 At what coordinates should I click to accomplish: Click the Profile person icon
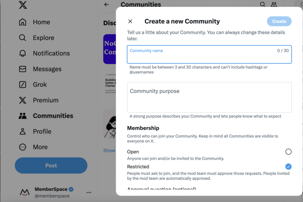tap(23, 131)
